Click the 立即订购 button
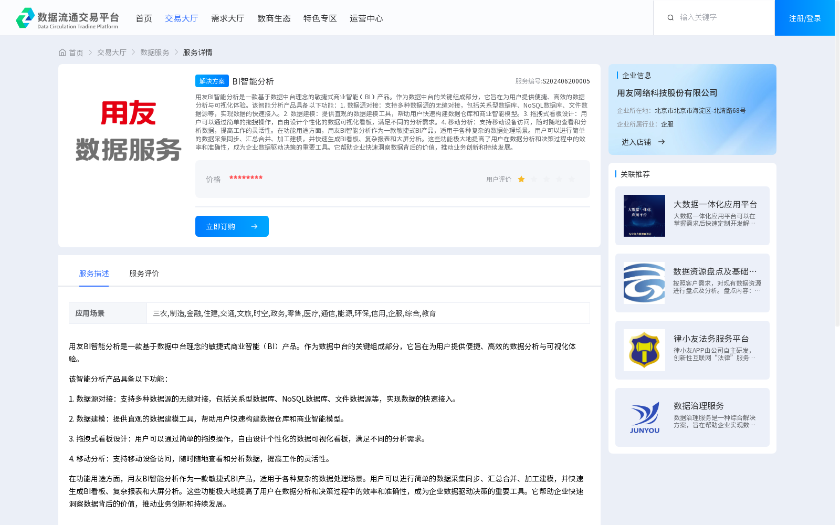 pyautogui.click(x=232, y=226)
